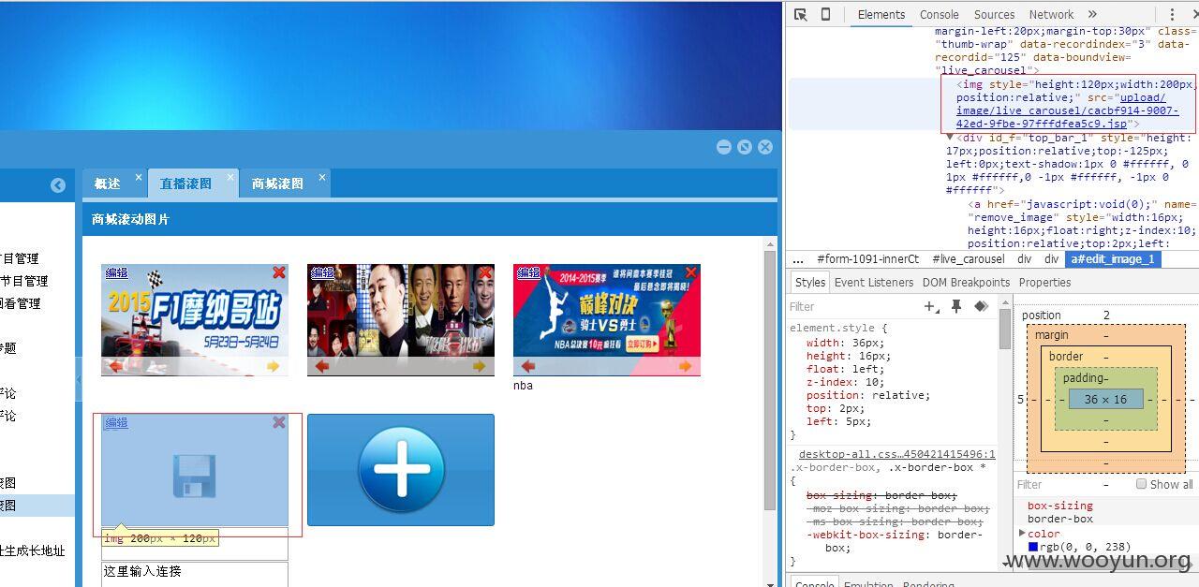Click 编辑 on the F1 banner

116,272
